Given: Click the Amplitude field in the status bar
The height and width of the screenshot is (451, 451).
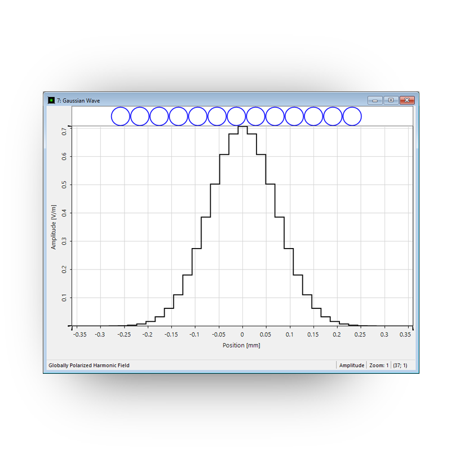Looking at the screenshot, I should click(351, 365).
